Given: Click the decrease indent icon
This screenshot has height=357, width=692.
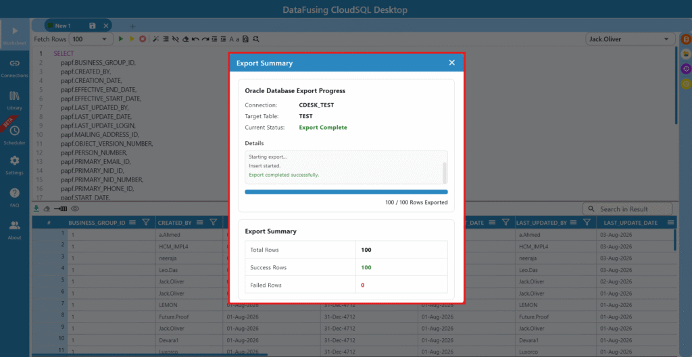Looking at the screenshot, I should tap(223, 39).
